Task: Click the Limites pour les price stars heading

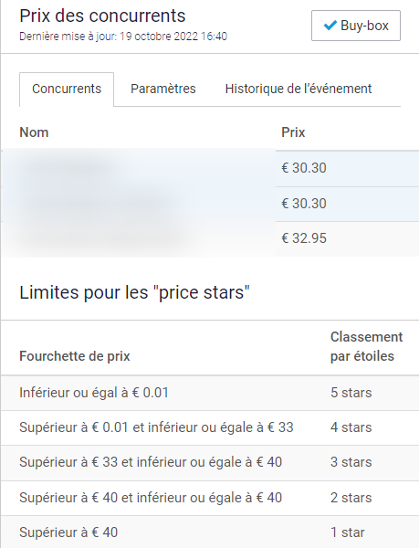Action: (x=135, y=292)
